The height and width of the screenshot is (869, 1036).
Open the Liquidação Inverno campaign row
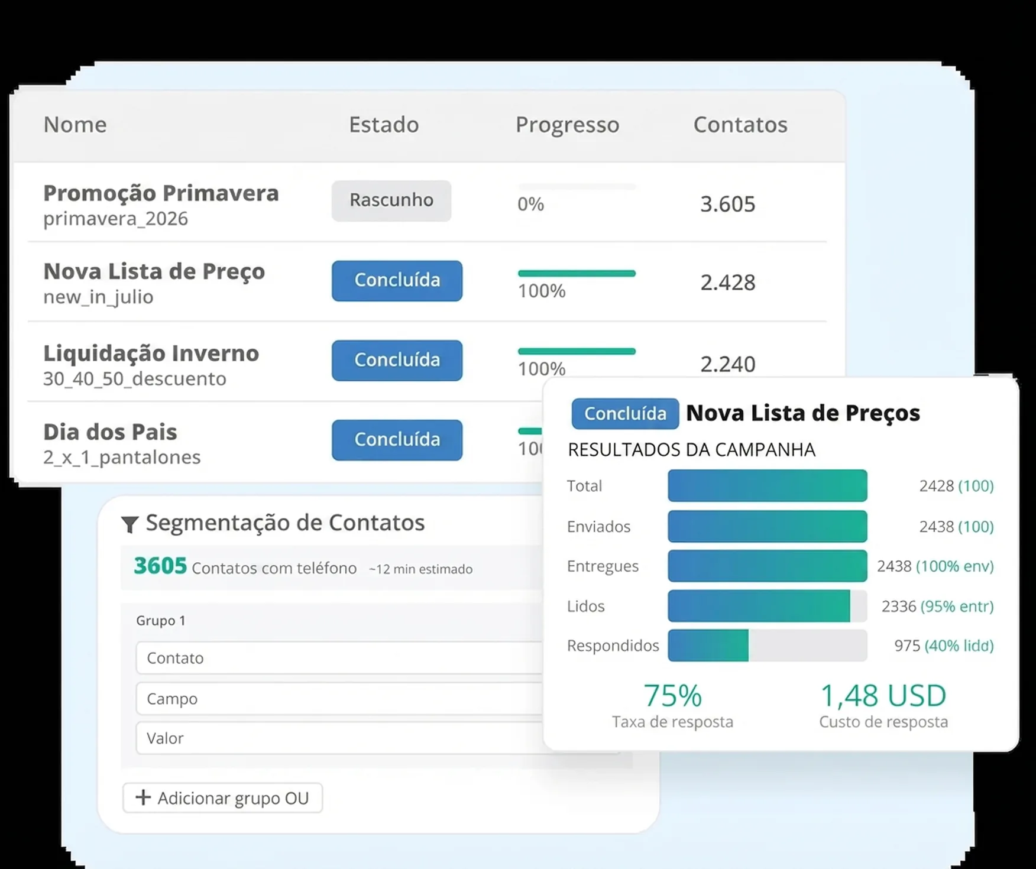pos(151,354)
